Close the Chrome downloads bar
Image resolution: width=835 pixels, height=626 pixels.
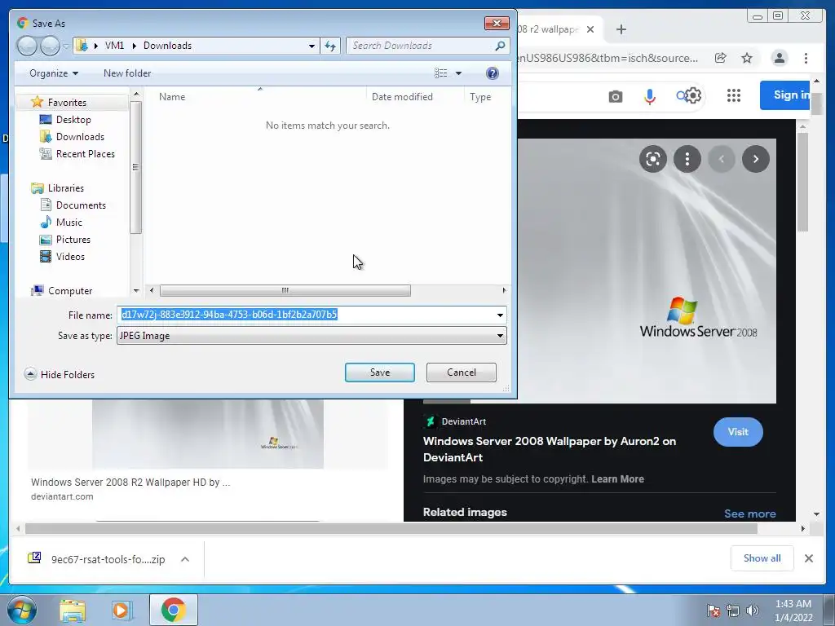pyautogui.click(x=809, y=558)
